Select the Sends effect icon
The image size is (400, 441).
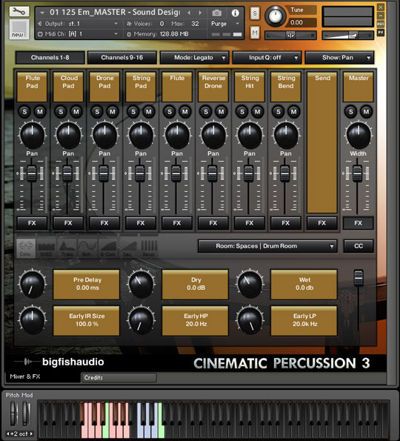coord(149,248)
